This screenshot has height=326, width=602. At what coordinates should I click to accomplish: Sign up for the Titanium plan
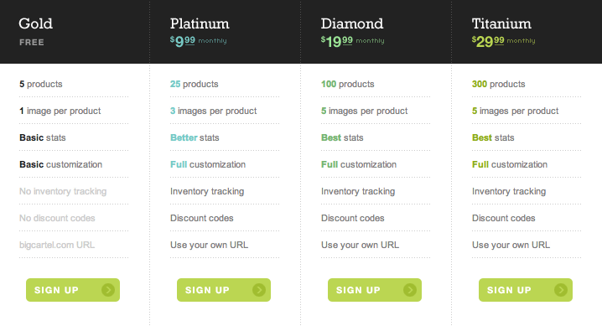[x=526, y=290]
